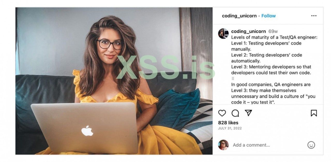331x162 pixels.
Task: Click the Apple logo on the laptop photo
Action: point(87,131)
